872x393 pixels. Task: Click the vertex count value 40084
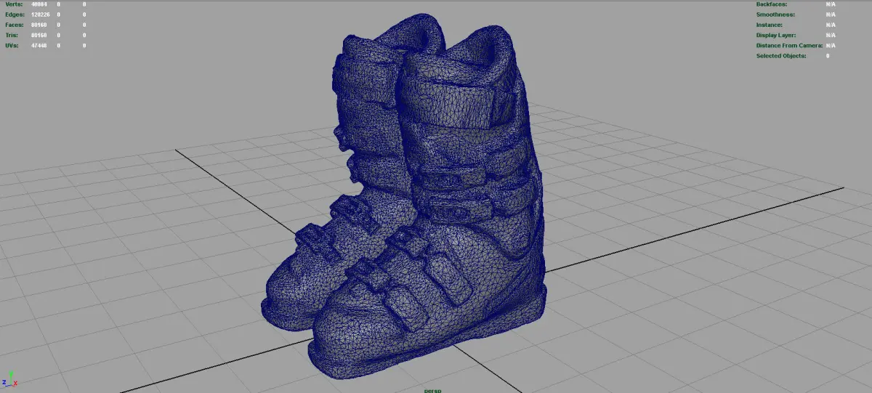tap(39, 4)
